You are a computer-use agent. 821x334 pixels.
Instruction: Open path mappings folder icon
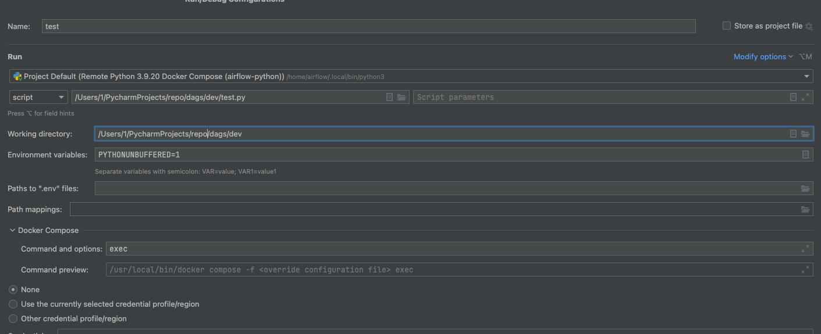[x=805, y=210]
